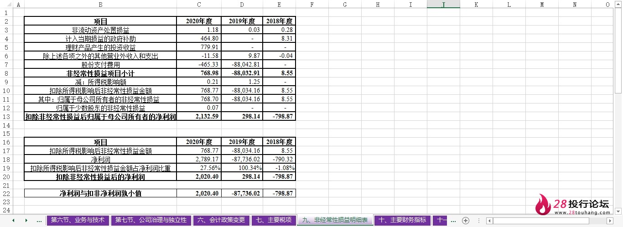Select value -88,042.81 cell
The image size is (623, 227).
click(242, 65)
